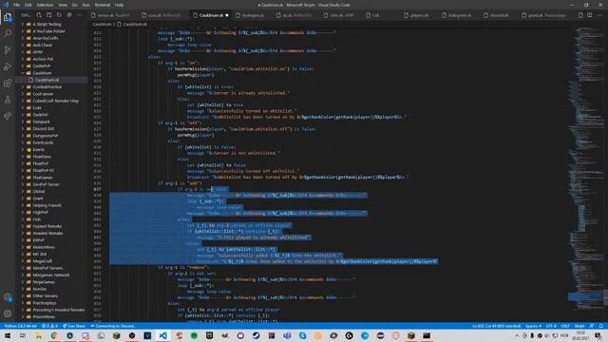Click the Open Changes icon beside split editor
This screenshot has height=342, width=608.
pyautogui.click(x=580, y=15)
